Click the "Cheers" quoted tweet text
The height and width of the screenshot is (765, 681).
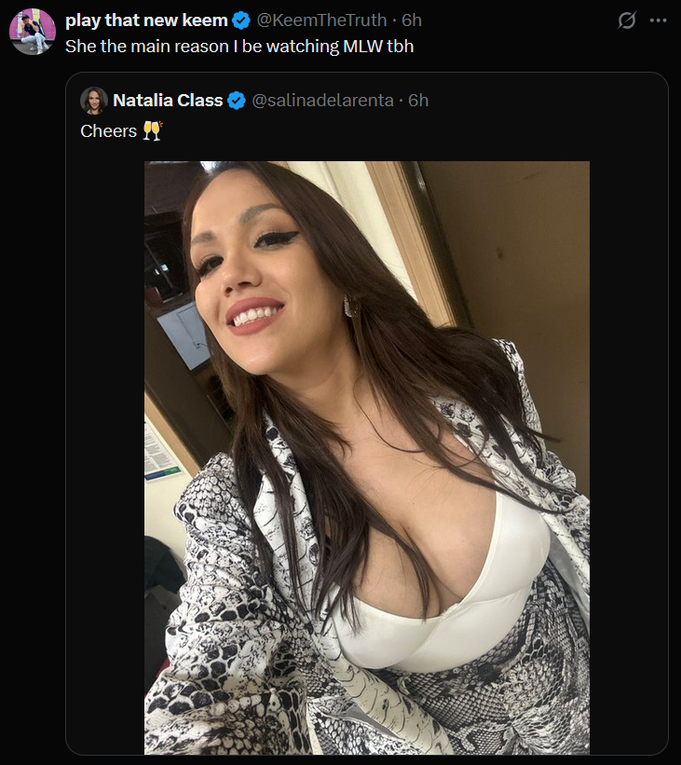[x=108, y=131]
